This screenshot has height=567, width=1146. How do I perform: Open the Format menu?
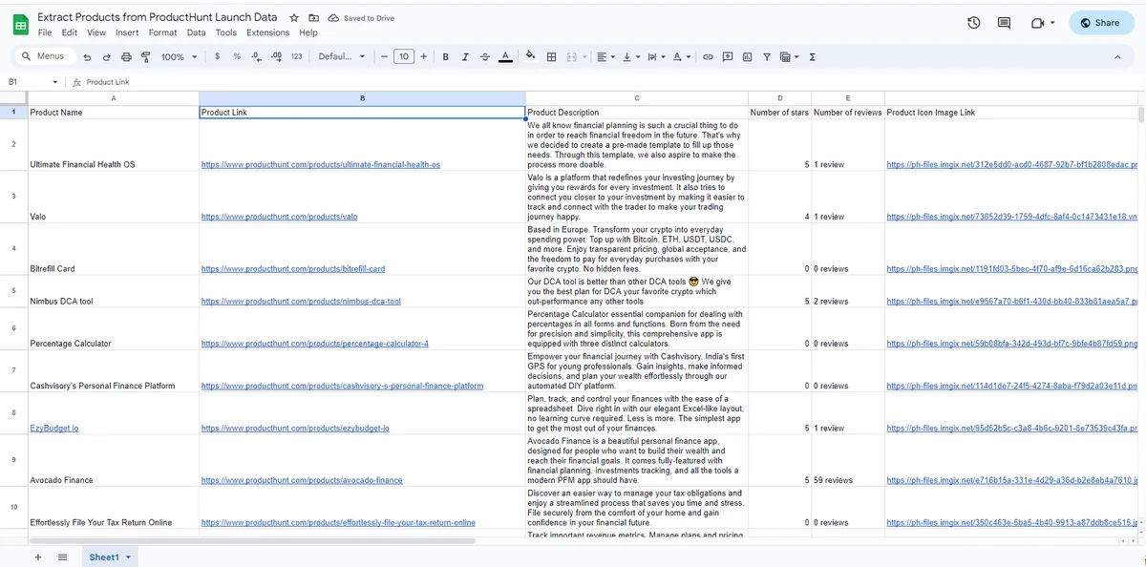tap(162, 32)
